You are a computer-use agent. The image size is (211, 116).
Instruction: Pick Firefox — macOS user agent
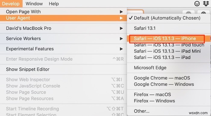[168, 95]
